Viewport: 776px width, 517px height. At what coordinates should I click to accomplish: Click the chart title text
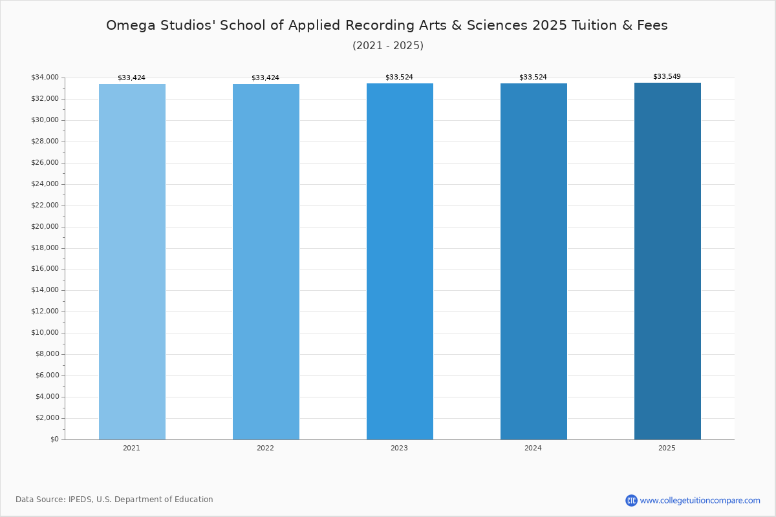[387, 25]
